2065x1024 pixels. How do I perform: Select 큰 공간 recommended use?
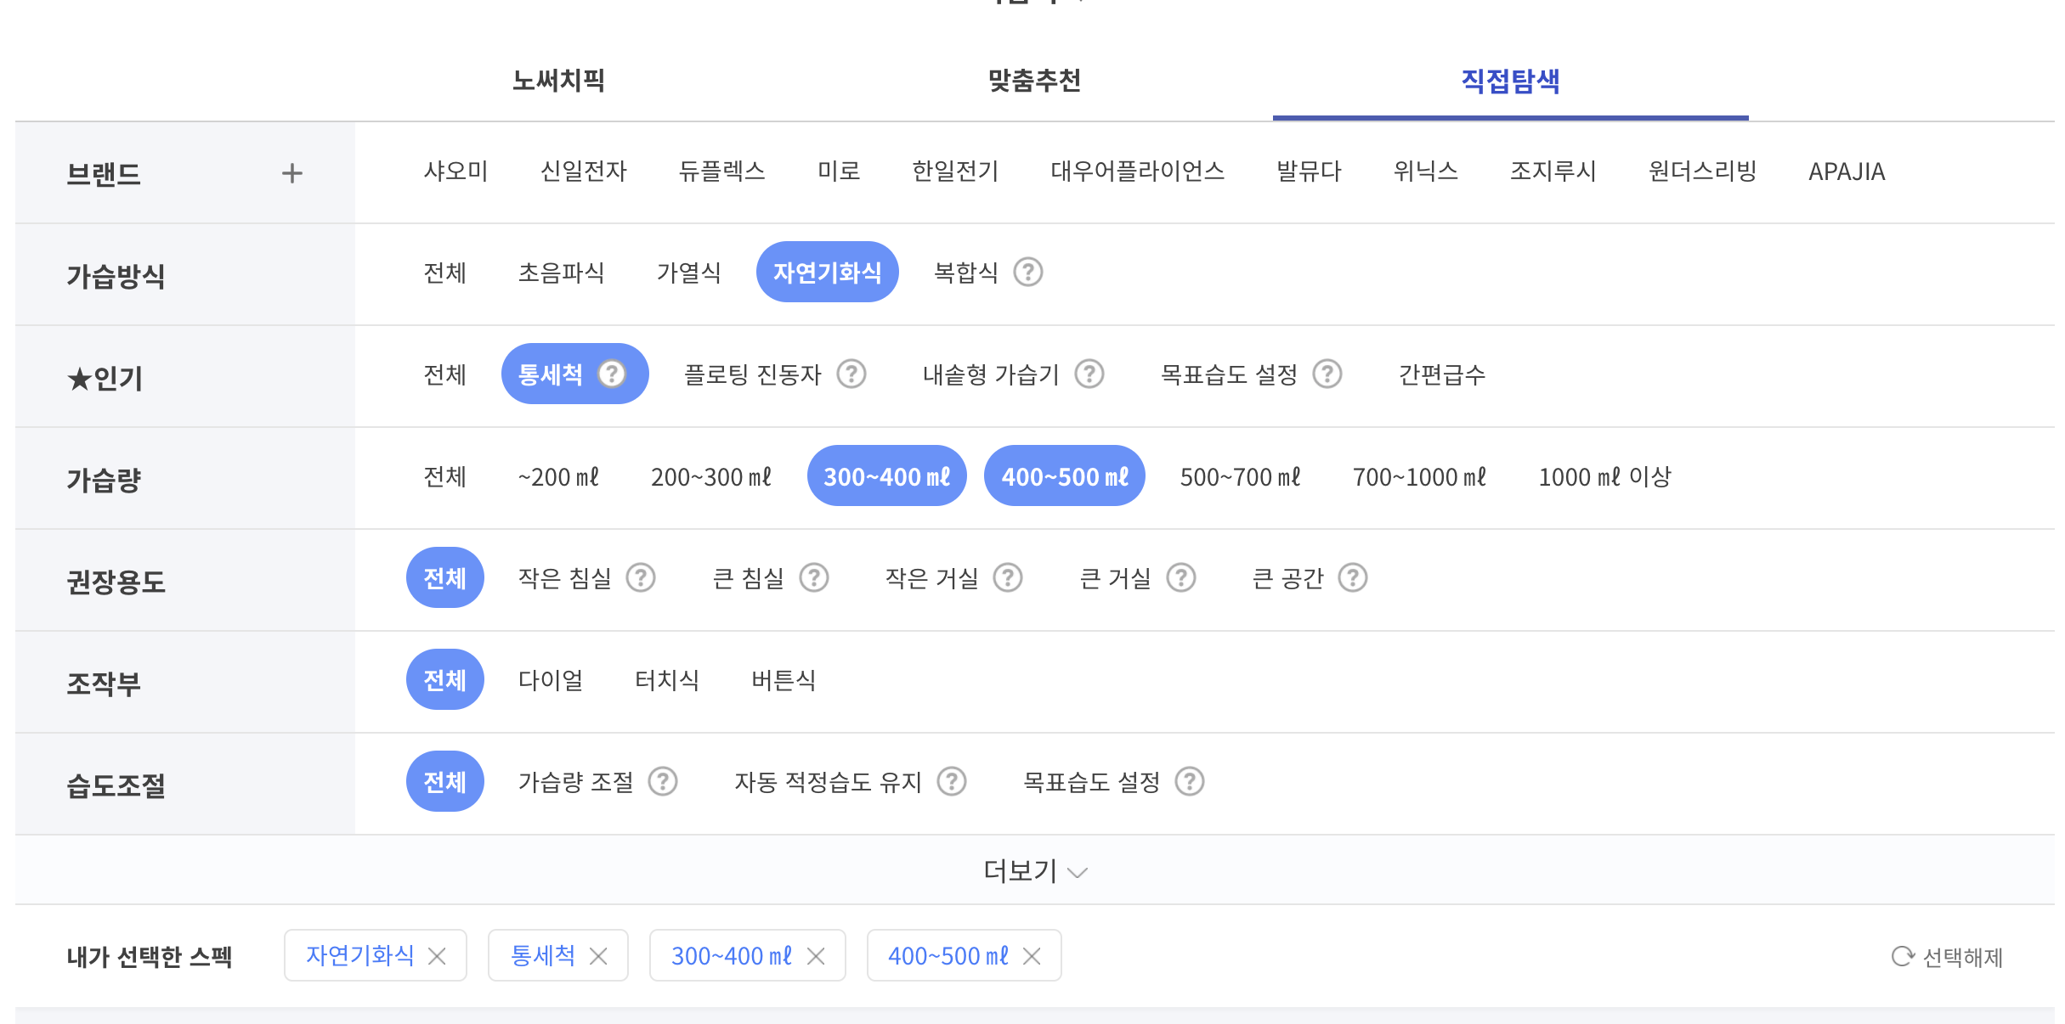tap(1287, 577)
